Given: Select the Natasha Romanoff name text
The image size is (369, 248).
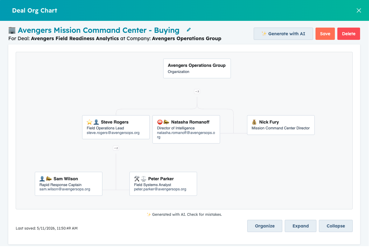Looking at the screenshot, I should coord(190,122).
